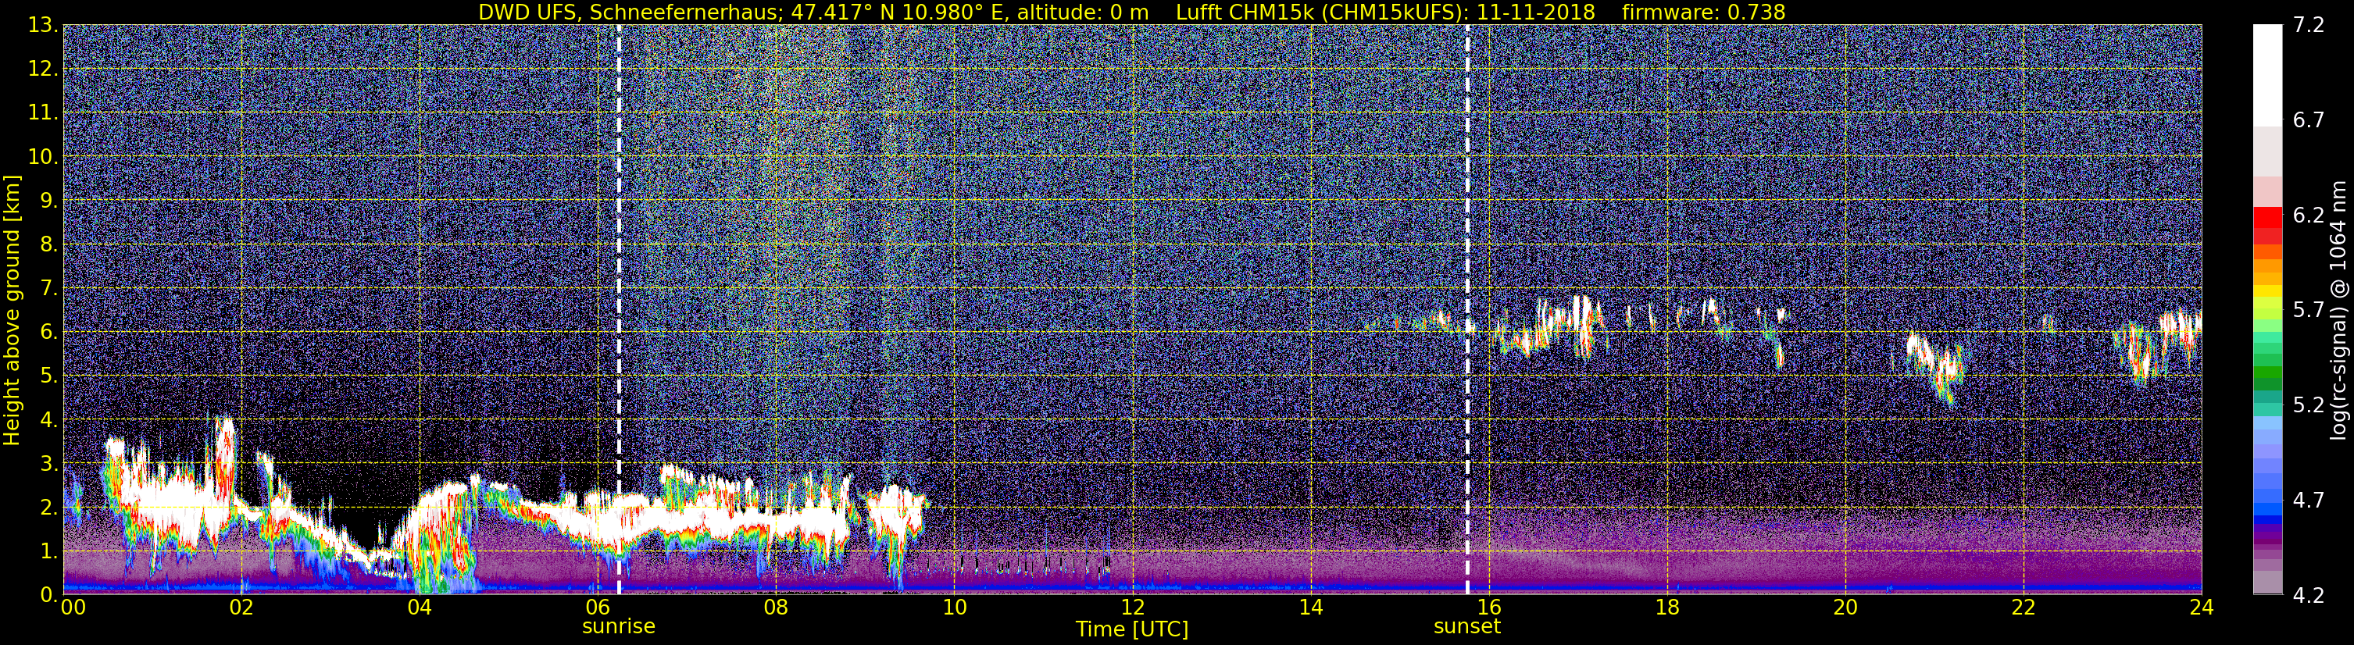2354x645 pixels.
Task: Click the y-axis tick label '5.'
Action: pos(48,376)
